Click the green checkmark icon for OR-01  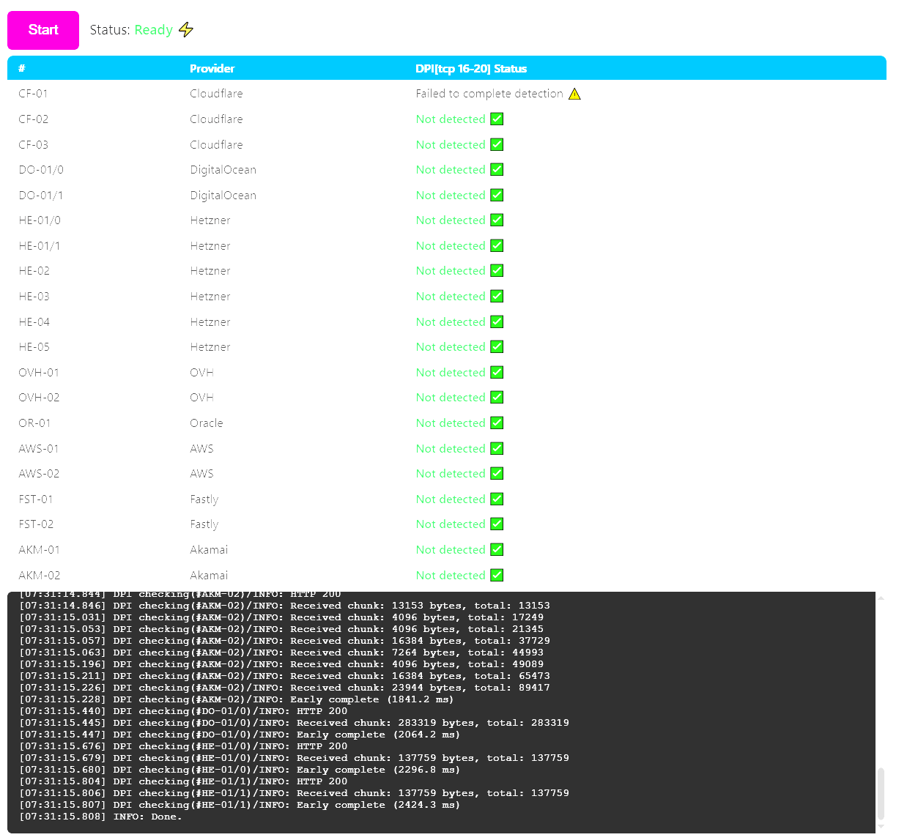click(497, 423)
